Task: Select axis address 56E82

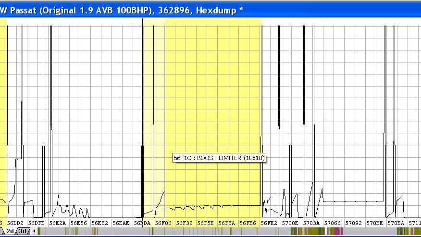Action: point(100,223)
